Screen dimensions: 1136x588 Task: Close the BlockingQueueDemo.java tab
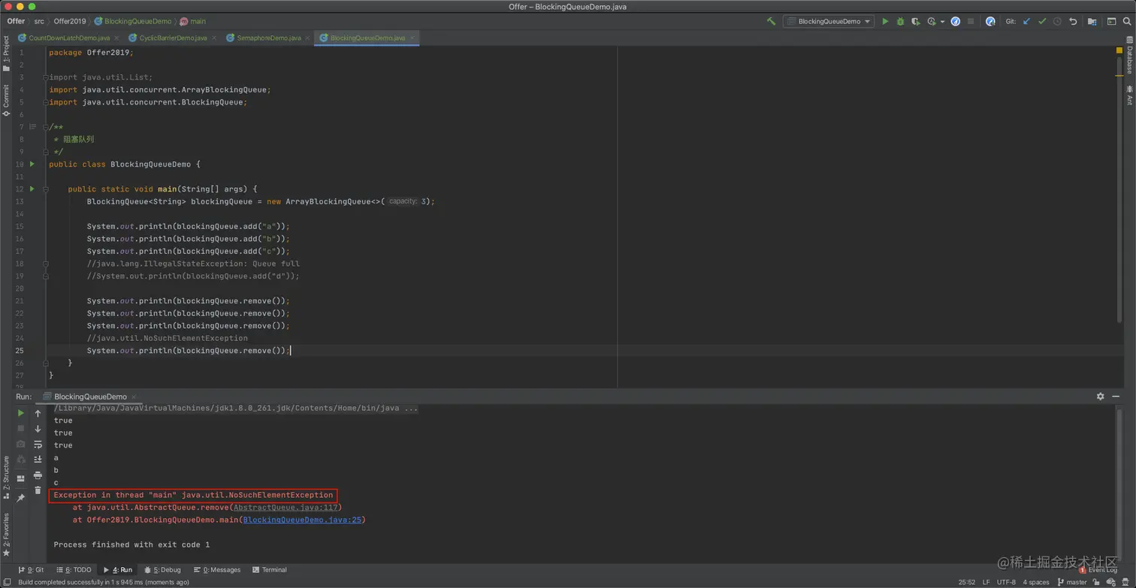coord(412,38)
